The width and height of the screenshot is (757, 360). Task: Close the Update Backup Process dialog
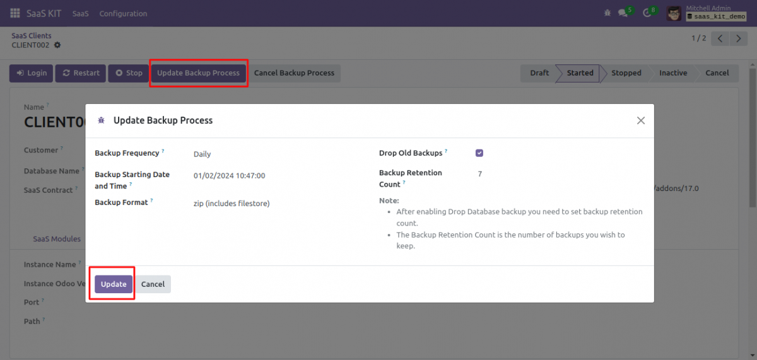(640, 120)
